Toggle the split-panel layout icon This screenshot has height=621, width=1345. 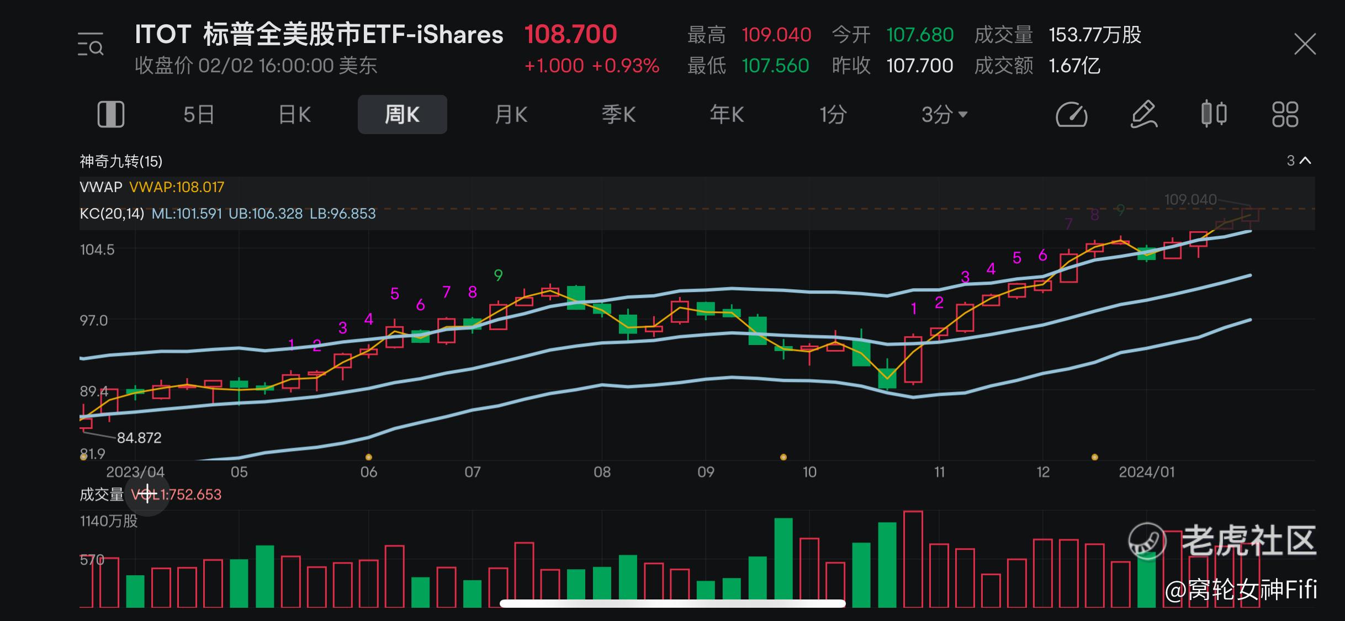pos(111,115)
